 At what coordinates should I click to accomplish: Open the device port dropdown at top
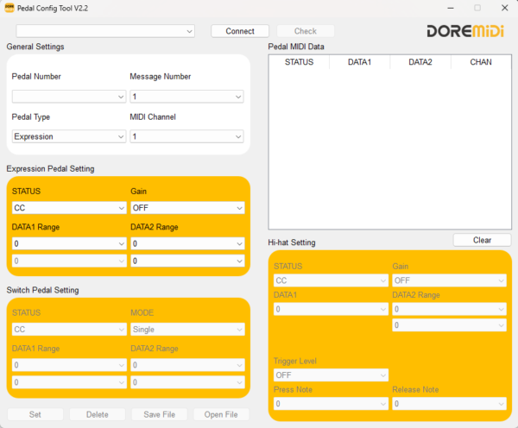[105, 31]
